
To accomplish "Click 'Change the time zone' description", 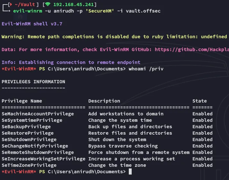I will (x=117, y=165).
